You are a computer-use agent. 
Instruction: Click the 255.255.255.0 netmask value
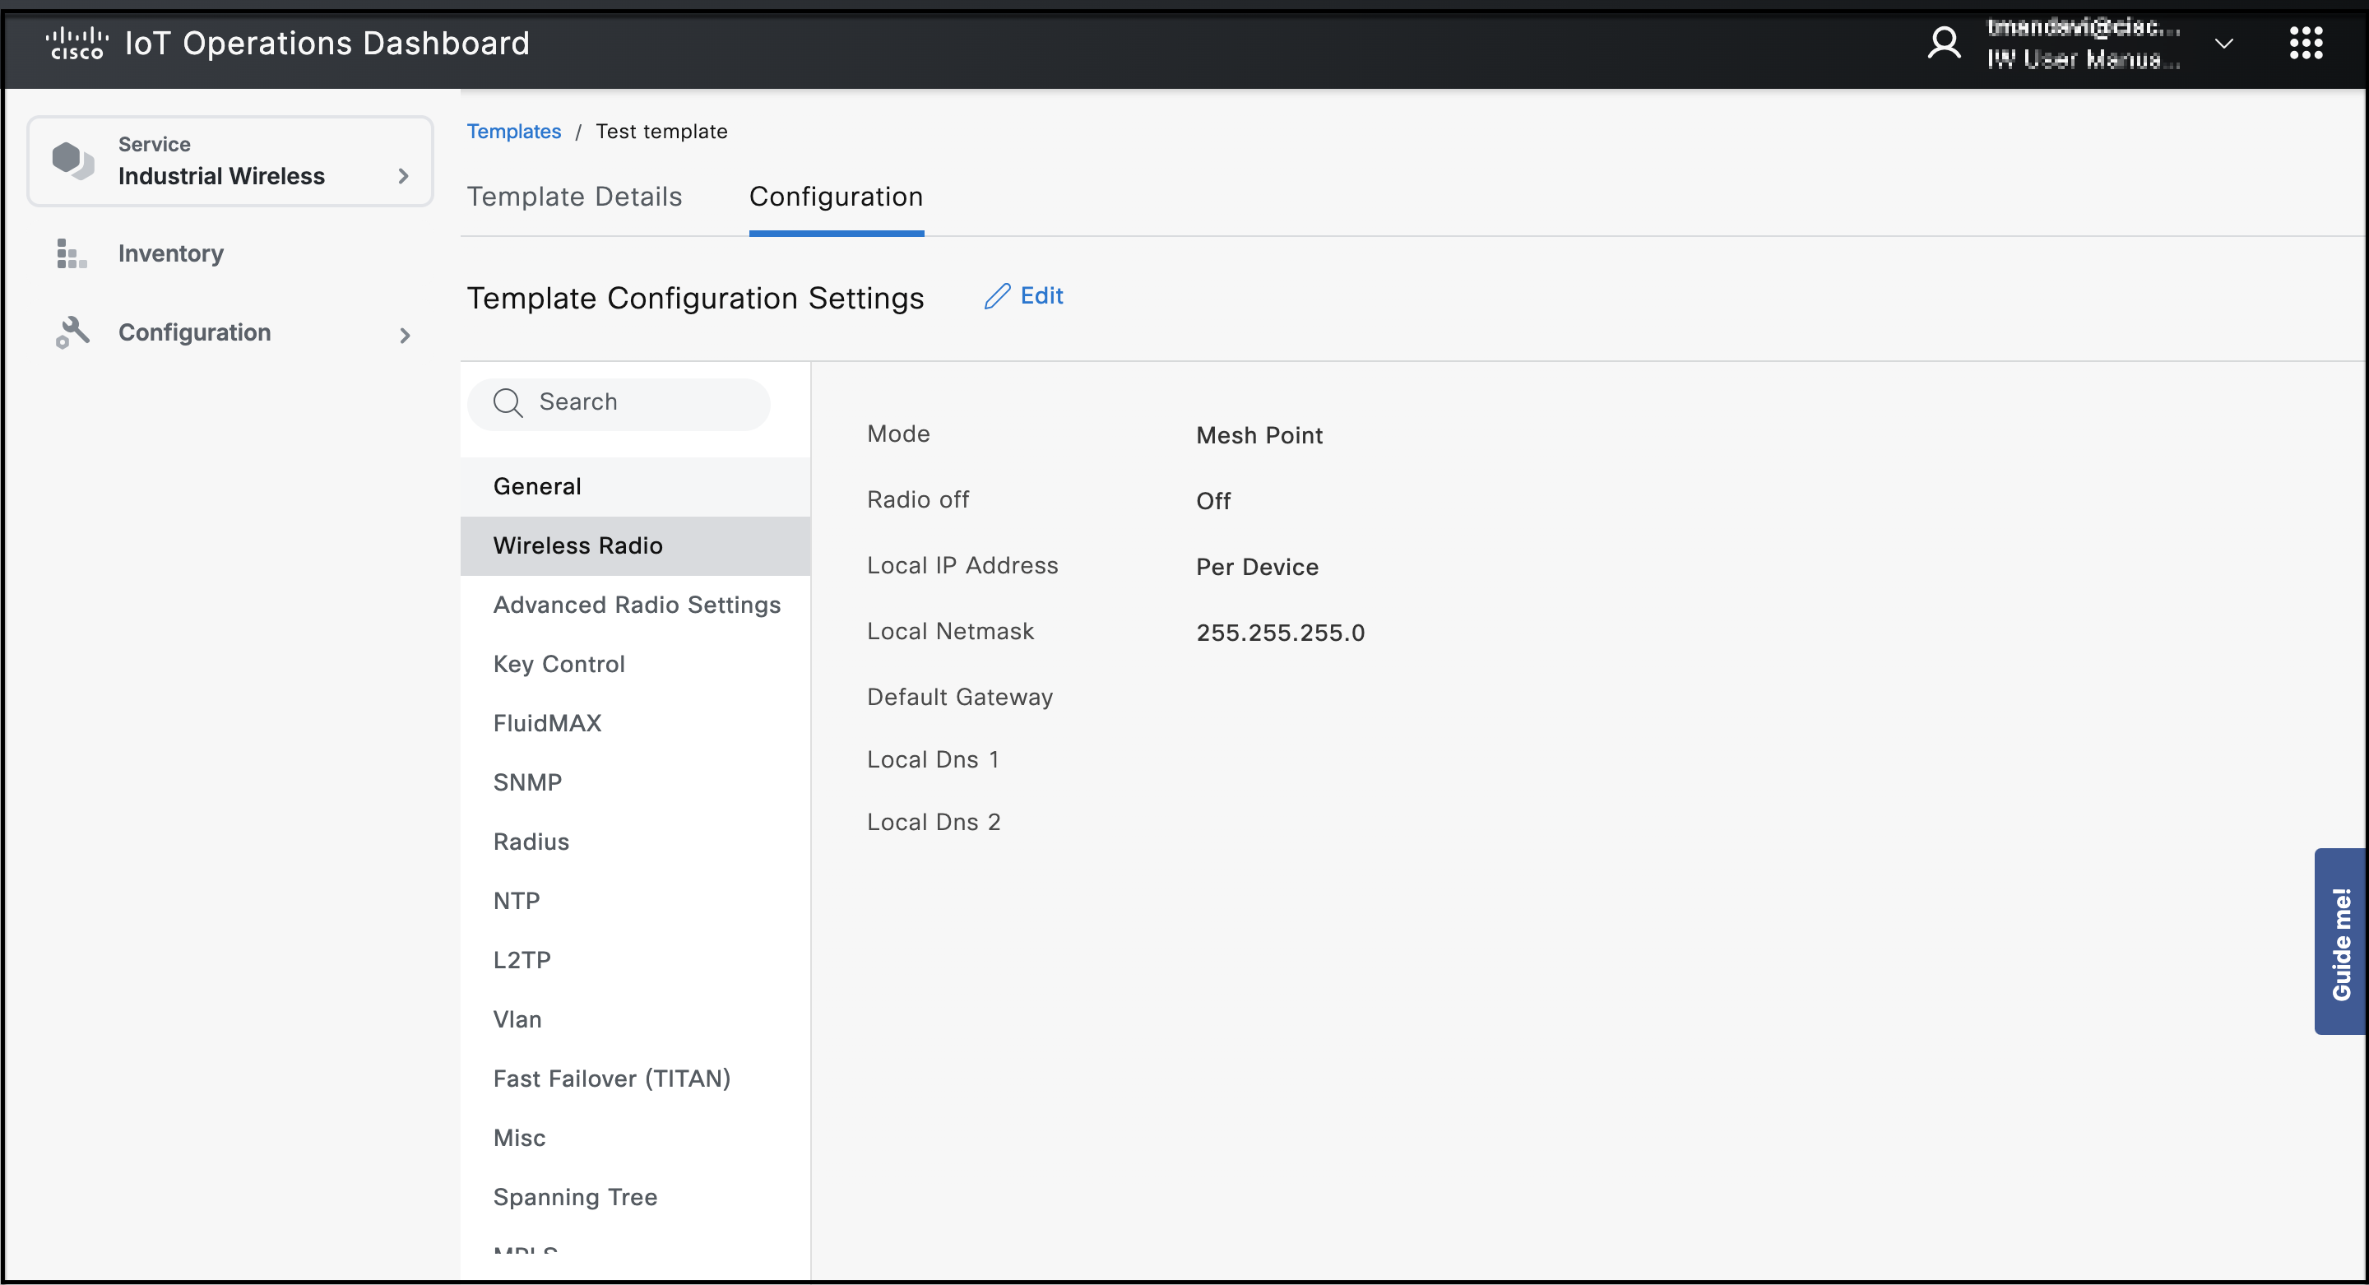coord(1280,633)
